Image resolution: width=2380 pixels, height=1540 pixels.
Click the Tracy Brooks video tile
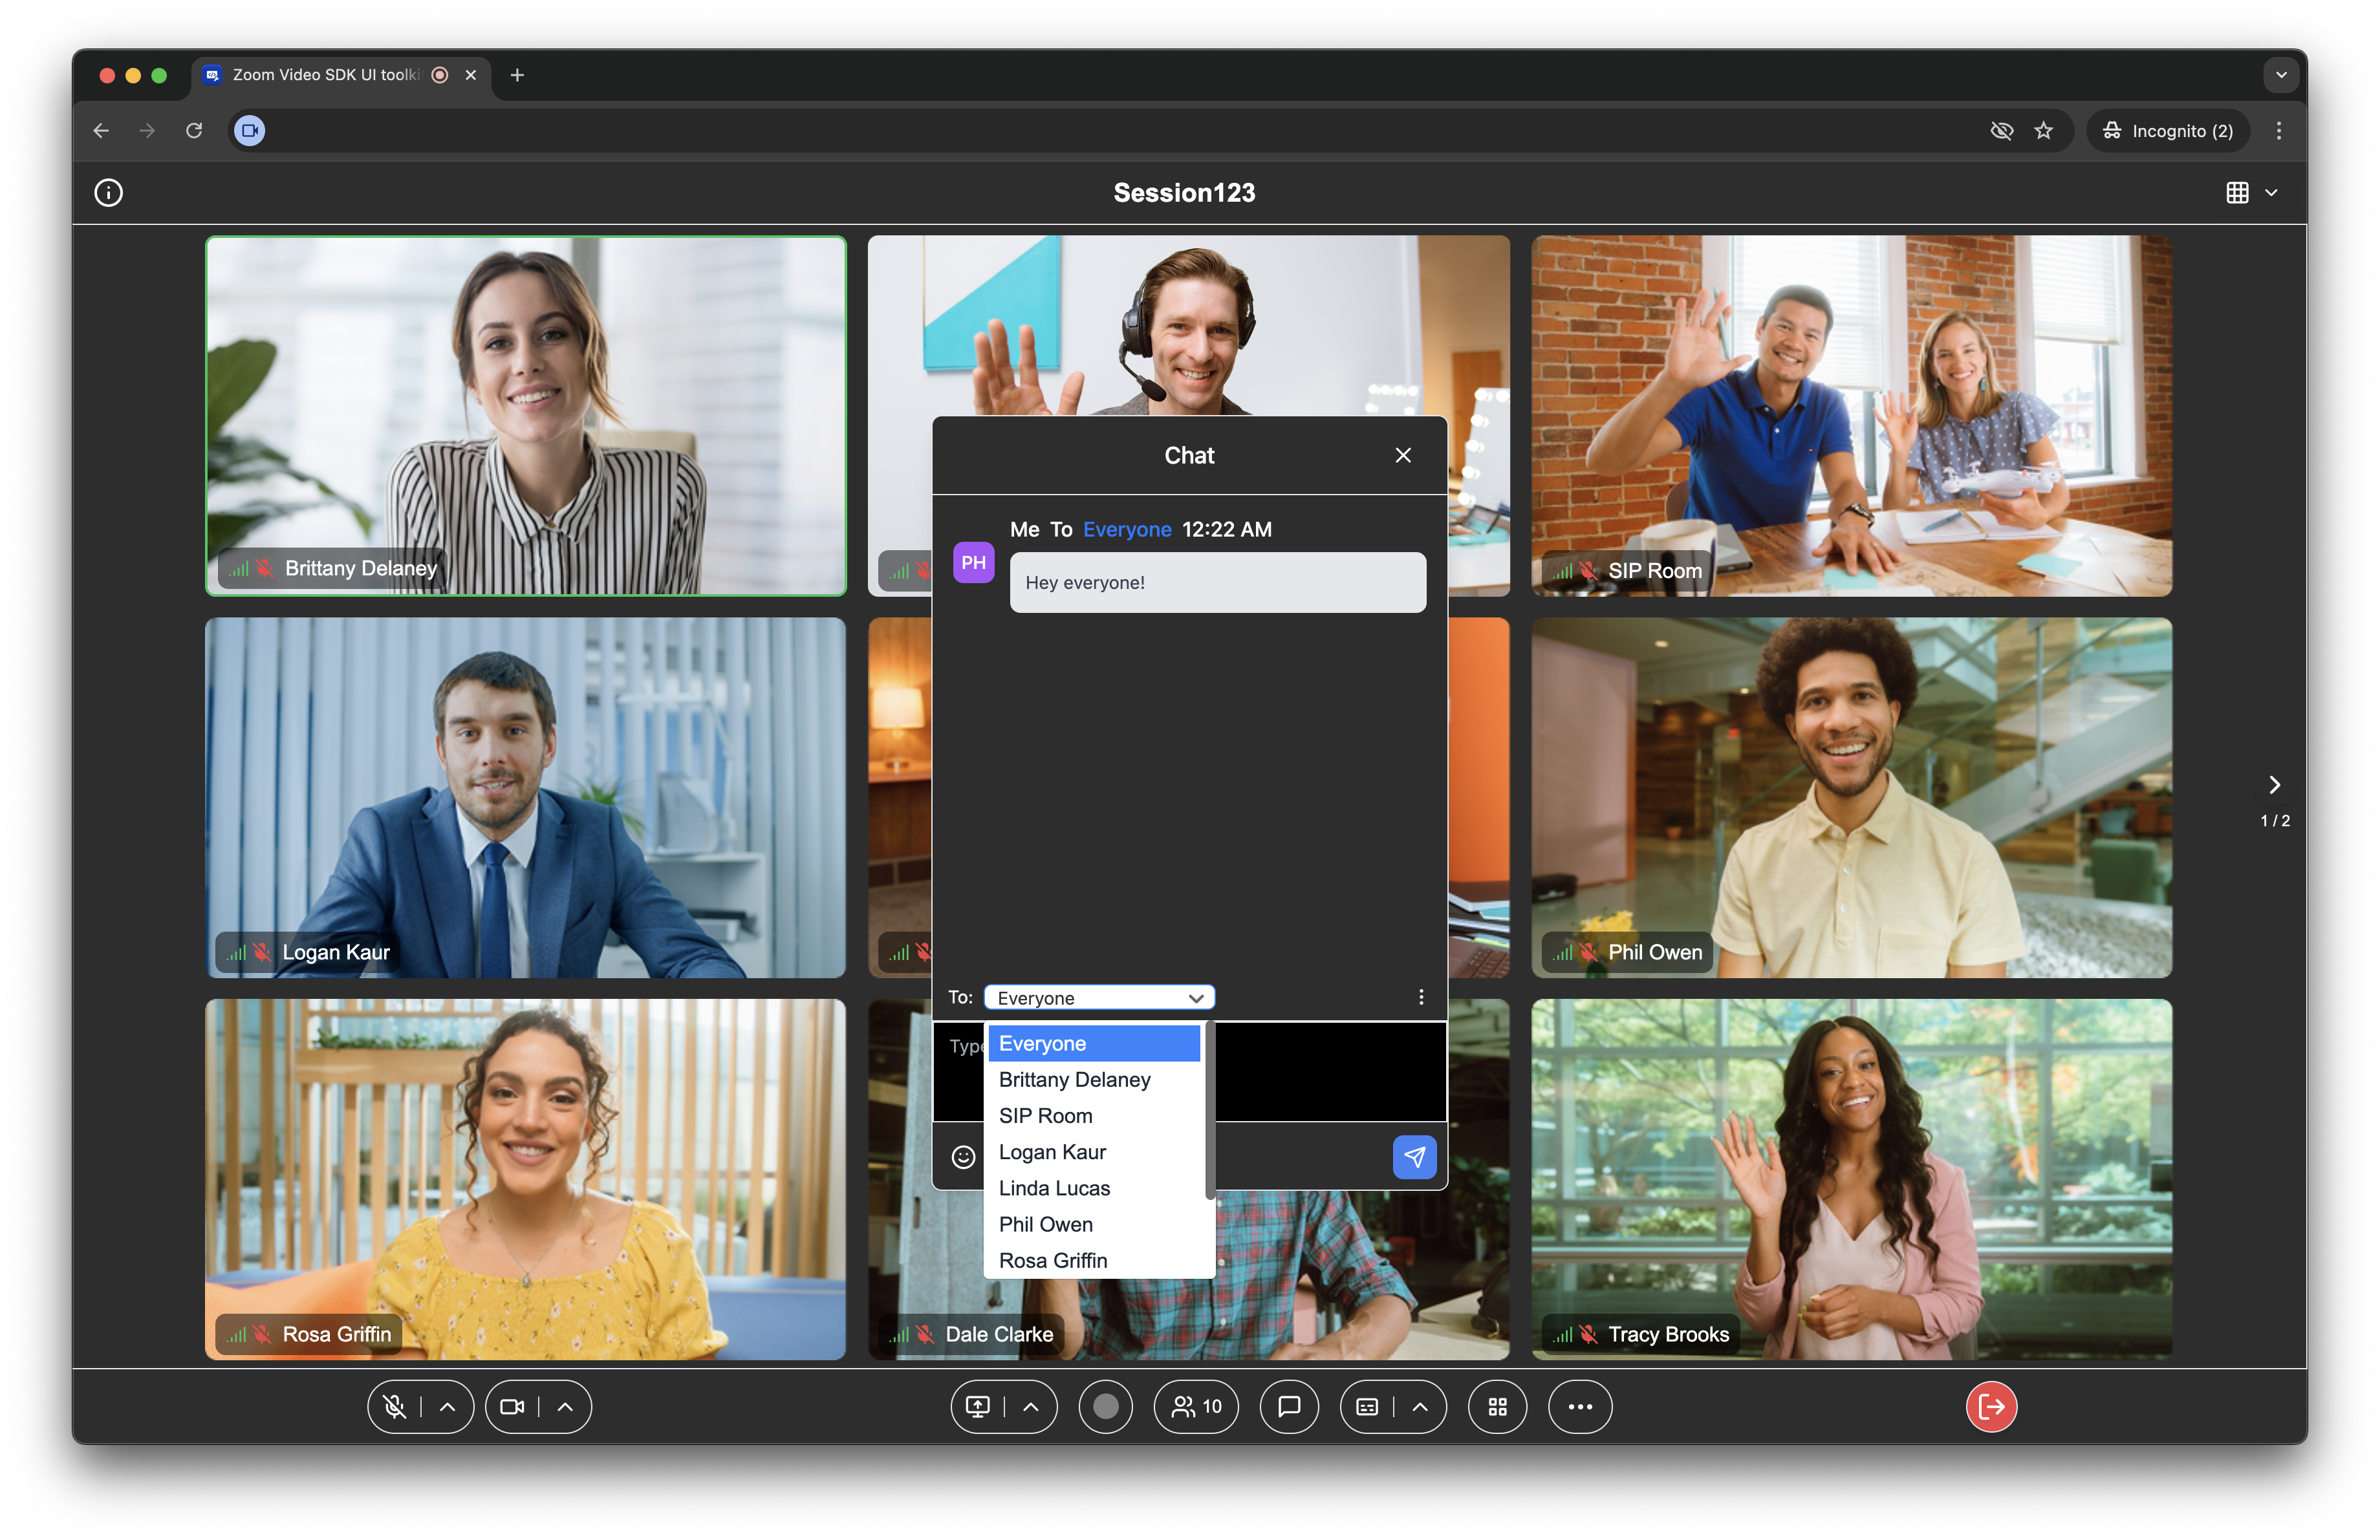[x=1851, y=1179]
